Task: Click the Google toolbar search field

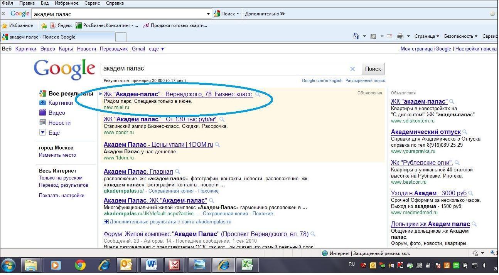Action: 119,14
